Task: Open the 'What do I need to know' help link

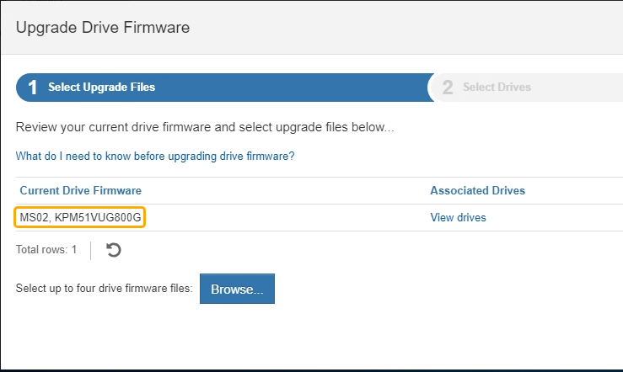Action: click(155, 157)
